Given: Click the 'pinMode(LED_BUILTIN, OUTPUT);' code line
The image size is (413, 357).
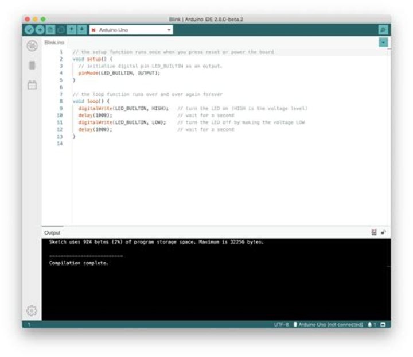Looking at the screenshot, I should click(119, 73).
